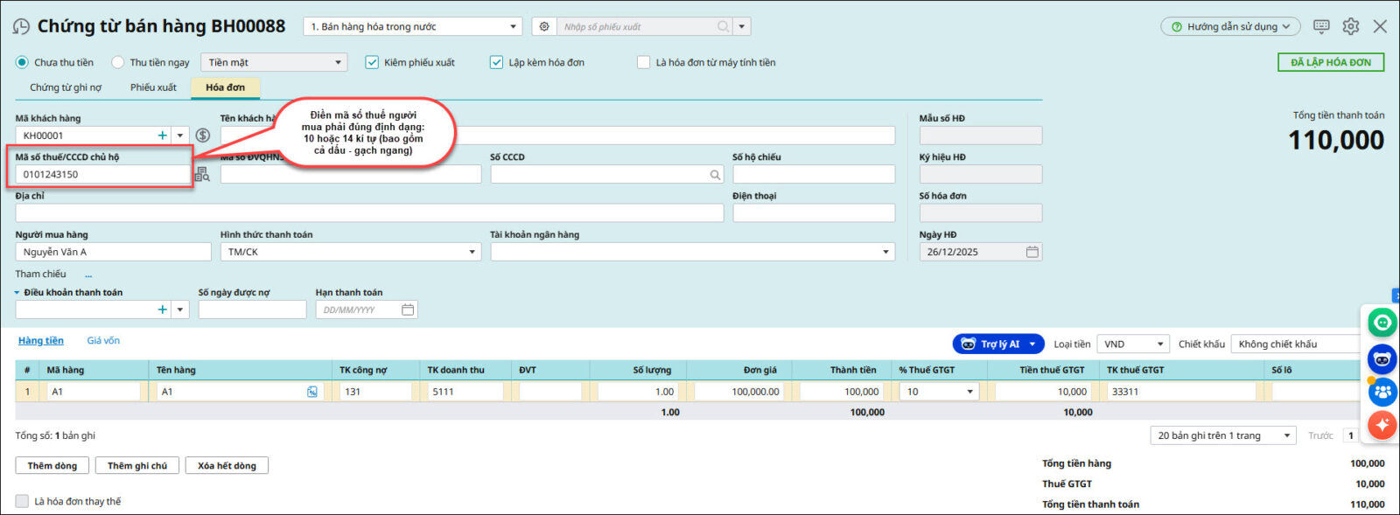Click the plus icon in Mã khách hàng

[x=162, y=136]
